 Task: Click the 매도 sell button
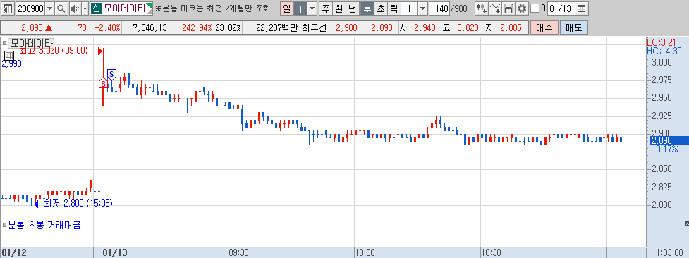pyautogui.click(x=573, y=27)
